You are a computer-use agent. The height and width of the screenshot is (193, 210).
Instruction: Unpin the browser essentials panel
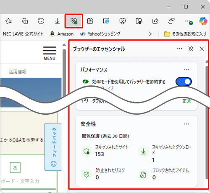click(x=191, y=49)
